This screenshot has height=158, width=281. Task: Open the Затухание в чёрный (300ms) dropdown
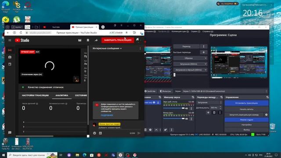click(x=190, y=70)
